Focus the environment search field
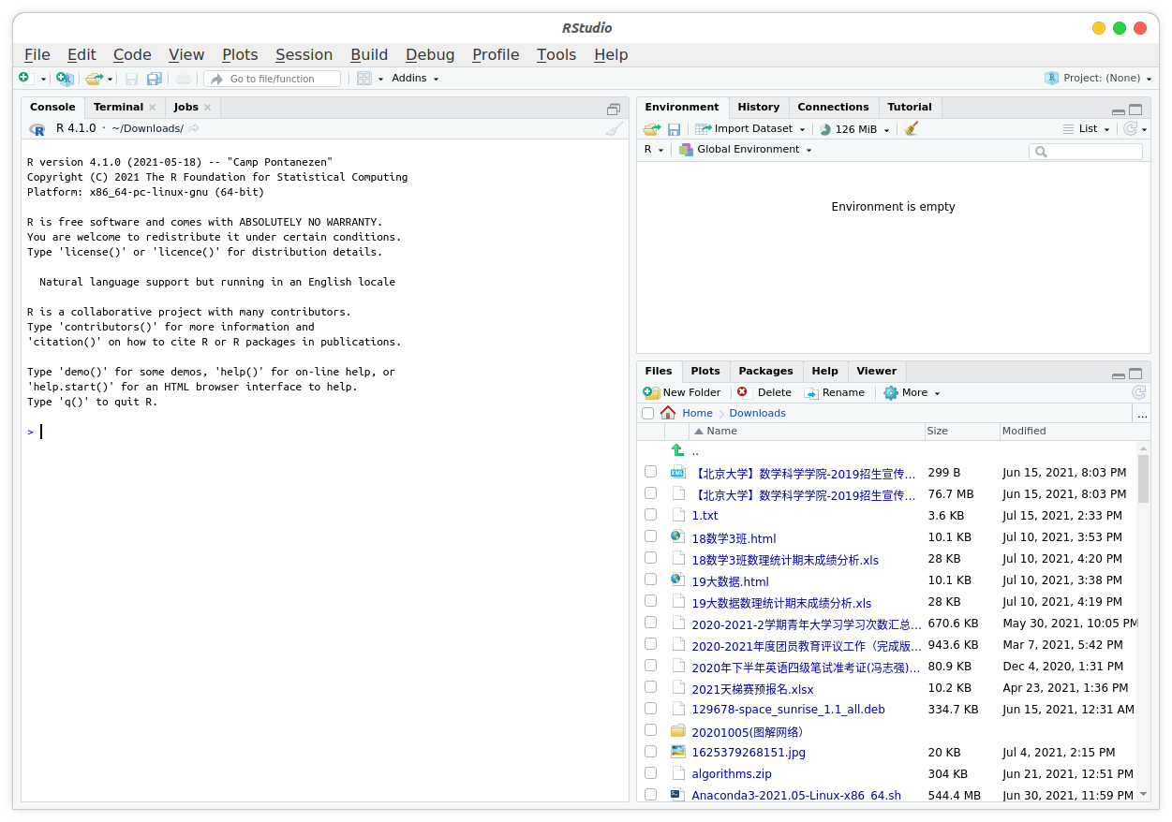Viewport: 1172px width, 822px height. coord(1086,151)
